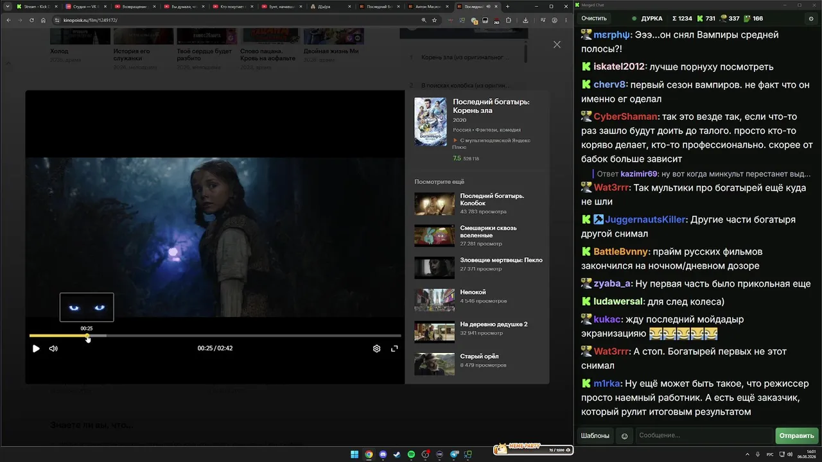
Task: Switch to the Бунт, начавший YouTube tab
Action: [x=281, y=6]
